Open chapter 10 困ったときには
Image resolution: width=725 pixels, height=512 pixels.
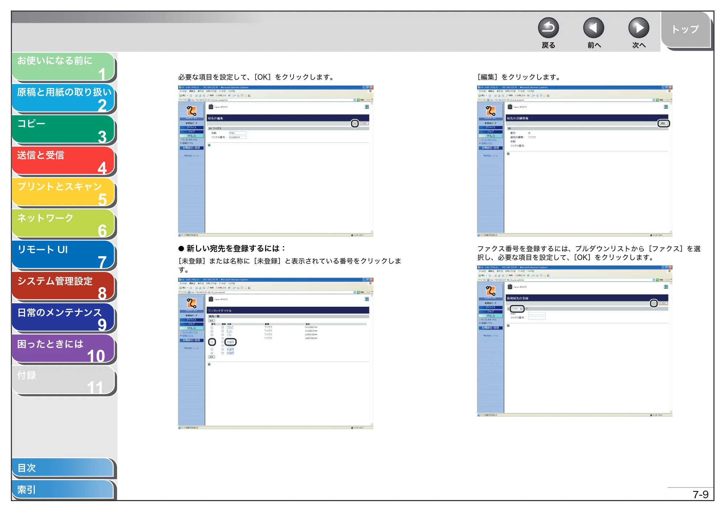click(x=63, y=349)
